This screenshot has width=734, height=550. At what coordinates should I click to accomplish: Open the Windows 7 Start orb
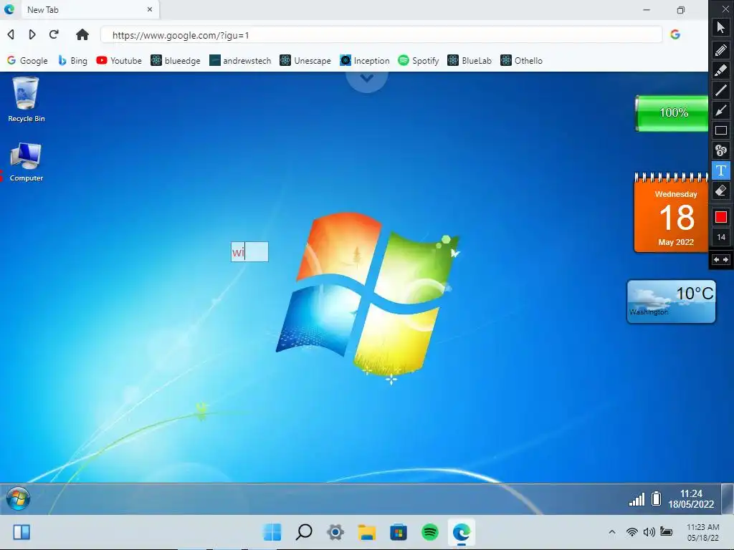coord(18,498)
